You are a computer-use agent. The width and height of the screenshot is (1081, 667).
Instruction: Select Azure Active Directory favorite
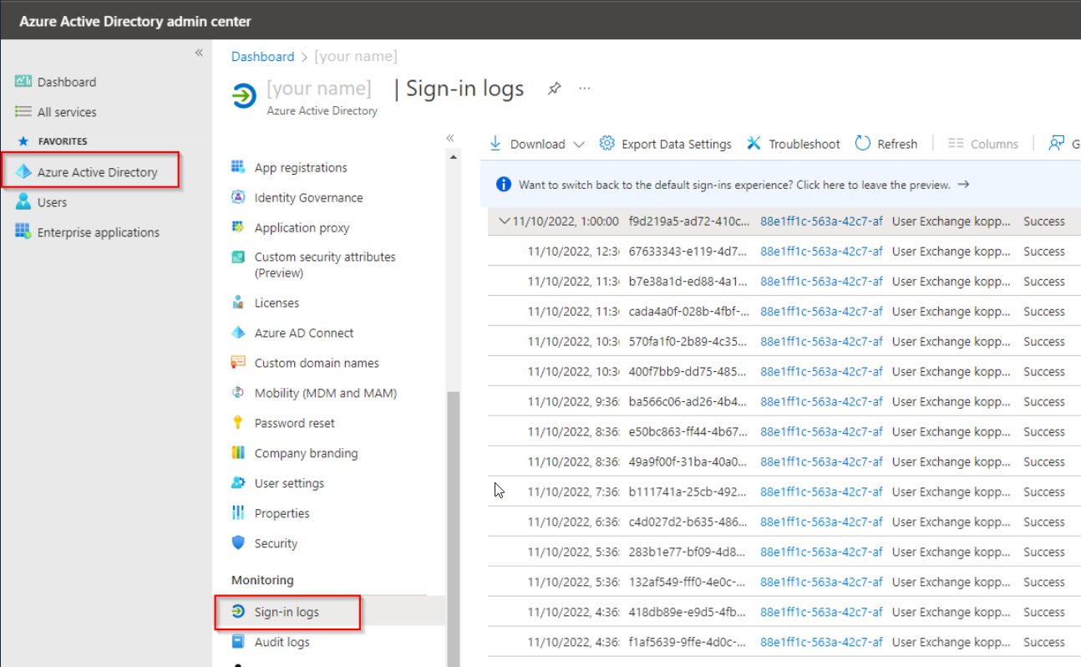pyautogui.click(x=97, y=172)
